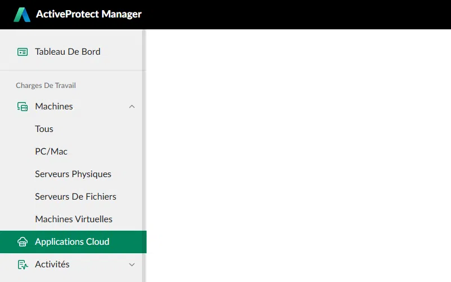
Task: Open the Activités menu label
Action: coord(52,265)
